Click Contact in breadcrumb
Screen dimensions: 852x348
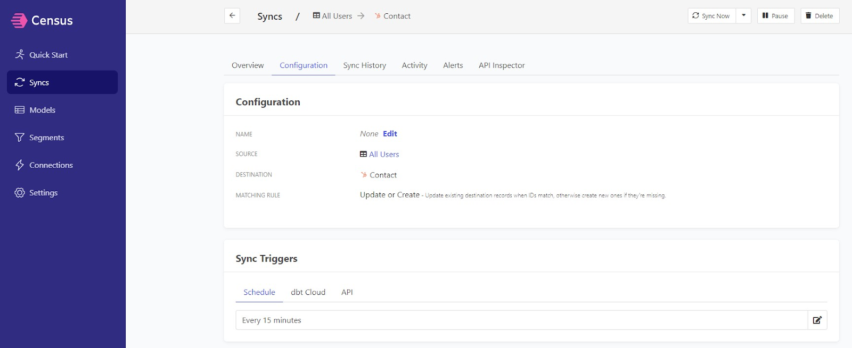click(392, 16)
